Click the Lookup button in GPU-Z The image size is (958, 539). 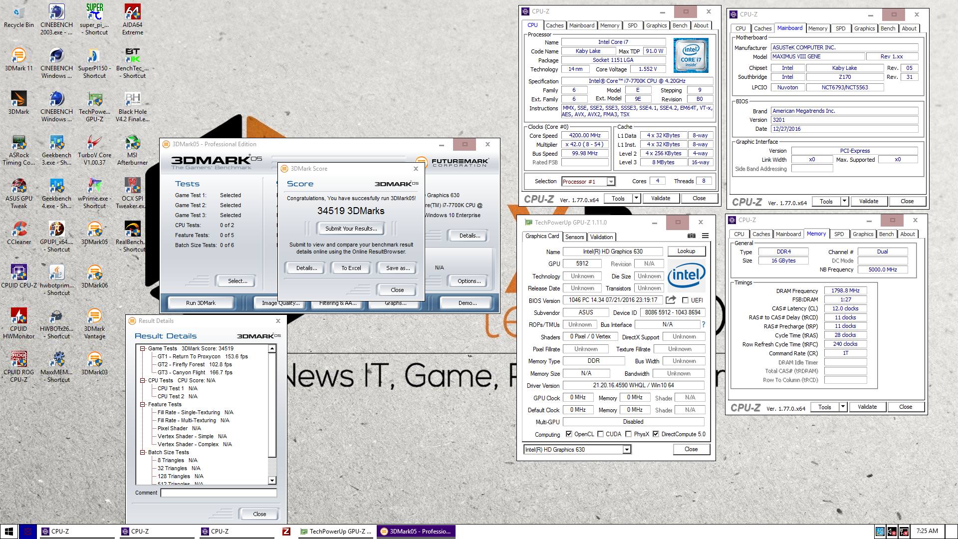(686, 252)
